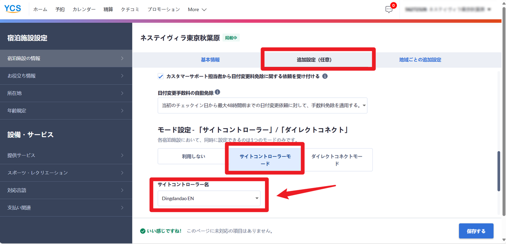Switch to 地域ごとの追加設定 tab
Viewport: 506px width, 244px height.
point(420,60)
